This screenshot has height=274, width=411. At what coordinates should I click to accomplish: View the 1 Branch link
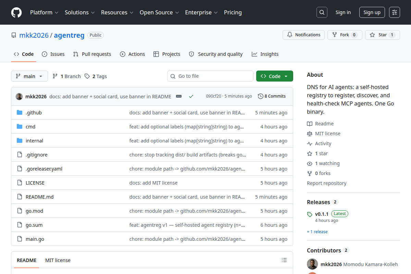pos(66,76)
